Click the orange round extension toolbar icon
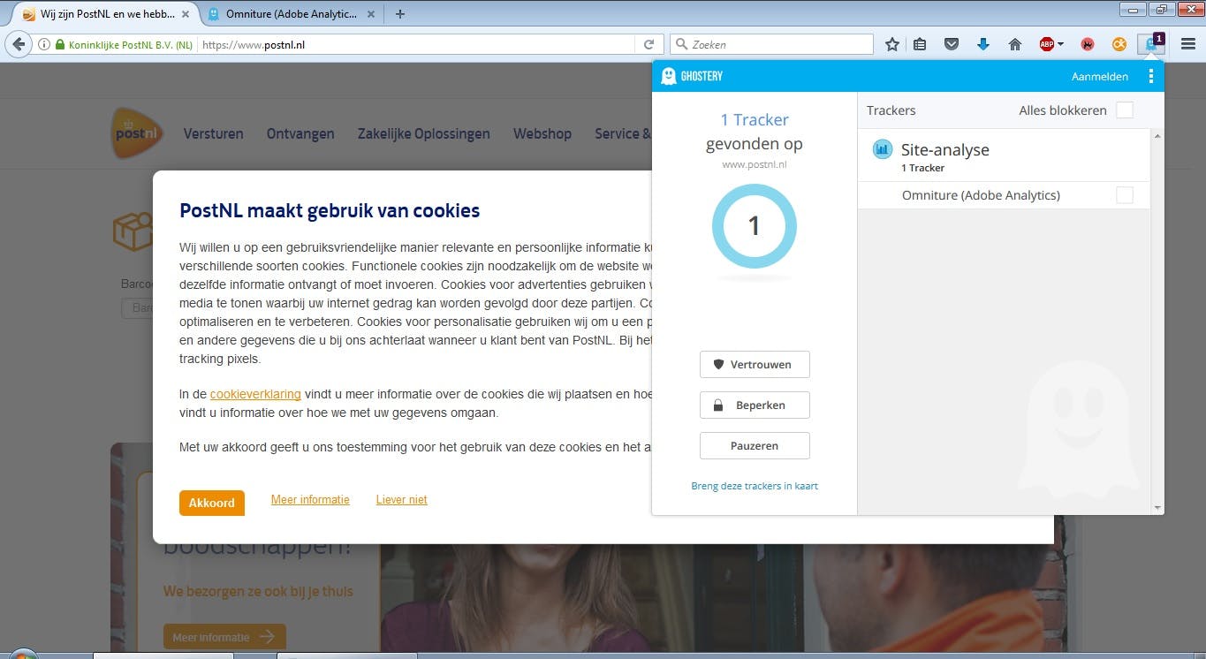The image size is (1206, 659). [x=1119, y=44]
